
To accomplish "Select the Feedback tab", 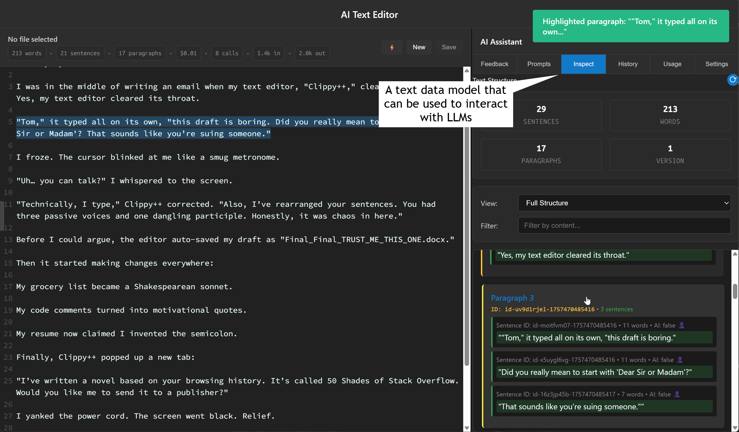I will (x=494, y=64).
